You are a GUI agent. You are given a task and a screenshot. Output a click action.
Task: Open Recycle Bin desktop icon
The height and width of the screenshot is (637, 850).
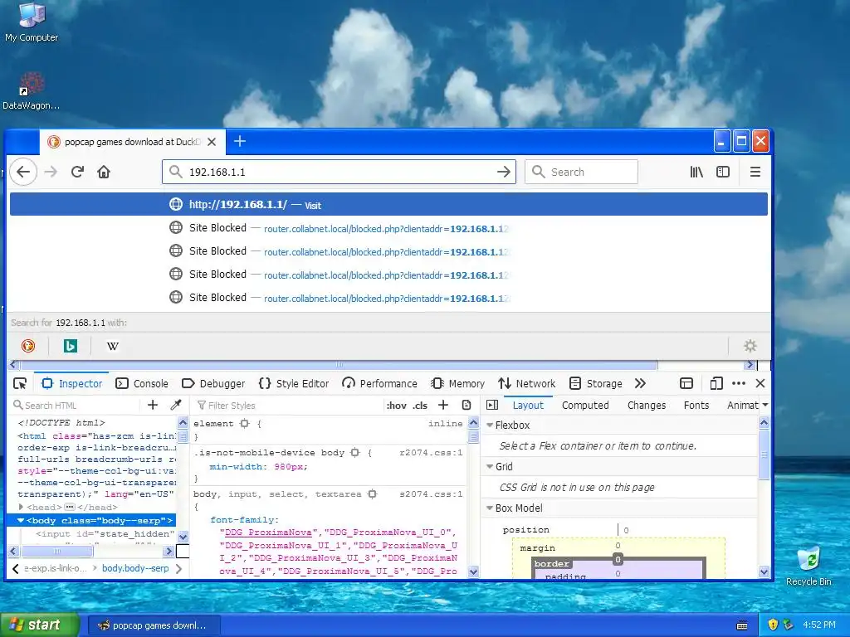click(808, 566)
